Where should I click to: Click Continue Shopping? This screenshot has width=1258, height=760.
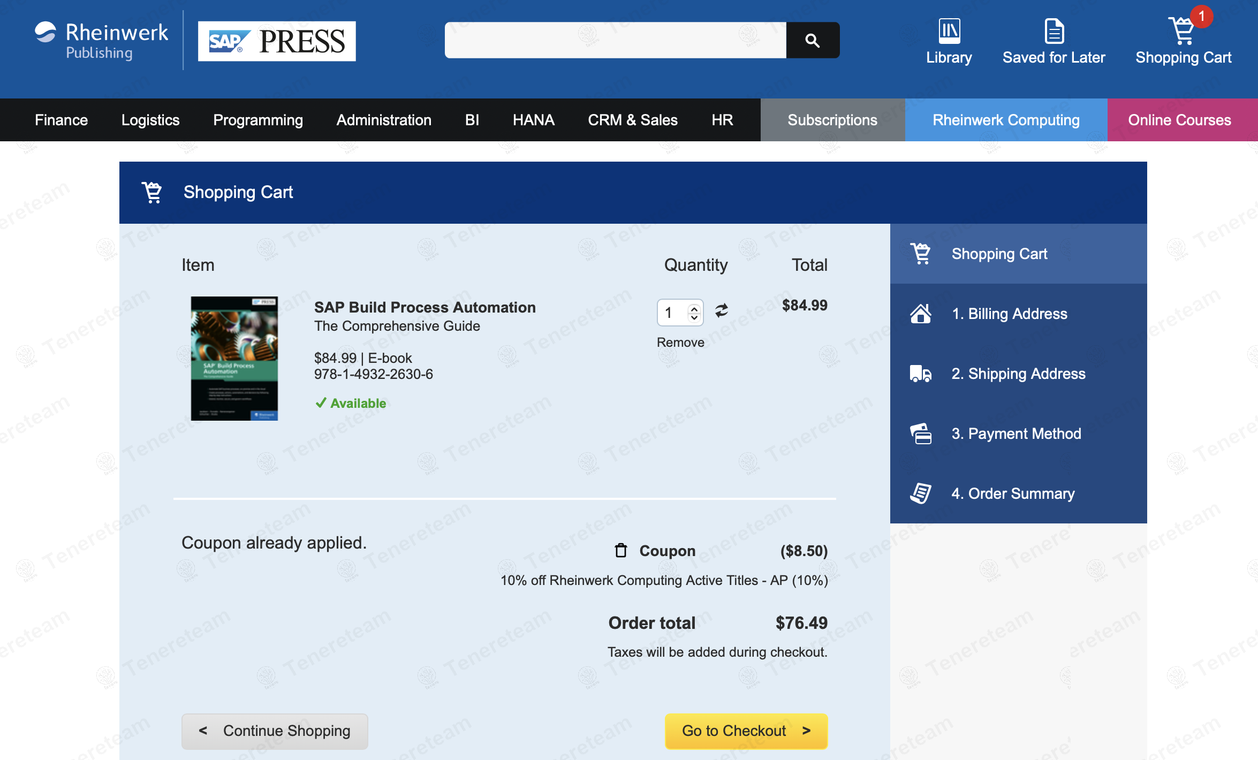(x=275, y=731)
